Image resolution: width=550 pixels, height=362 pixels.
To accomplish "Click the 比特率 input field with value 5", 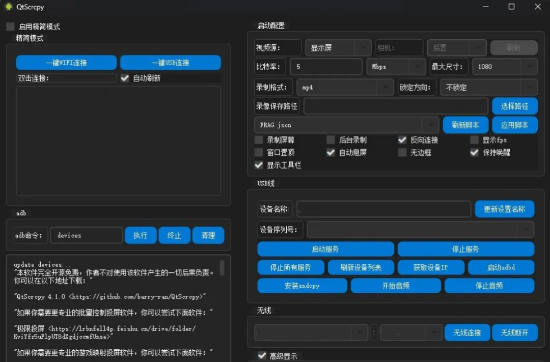I will tap(326, 67).
